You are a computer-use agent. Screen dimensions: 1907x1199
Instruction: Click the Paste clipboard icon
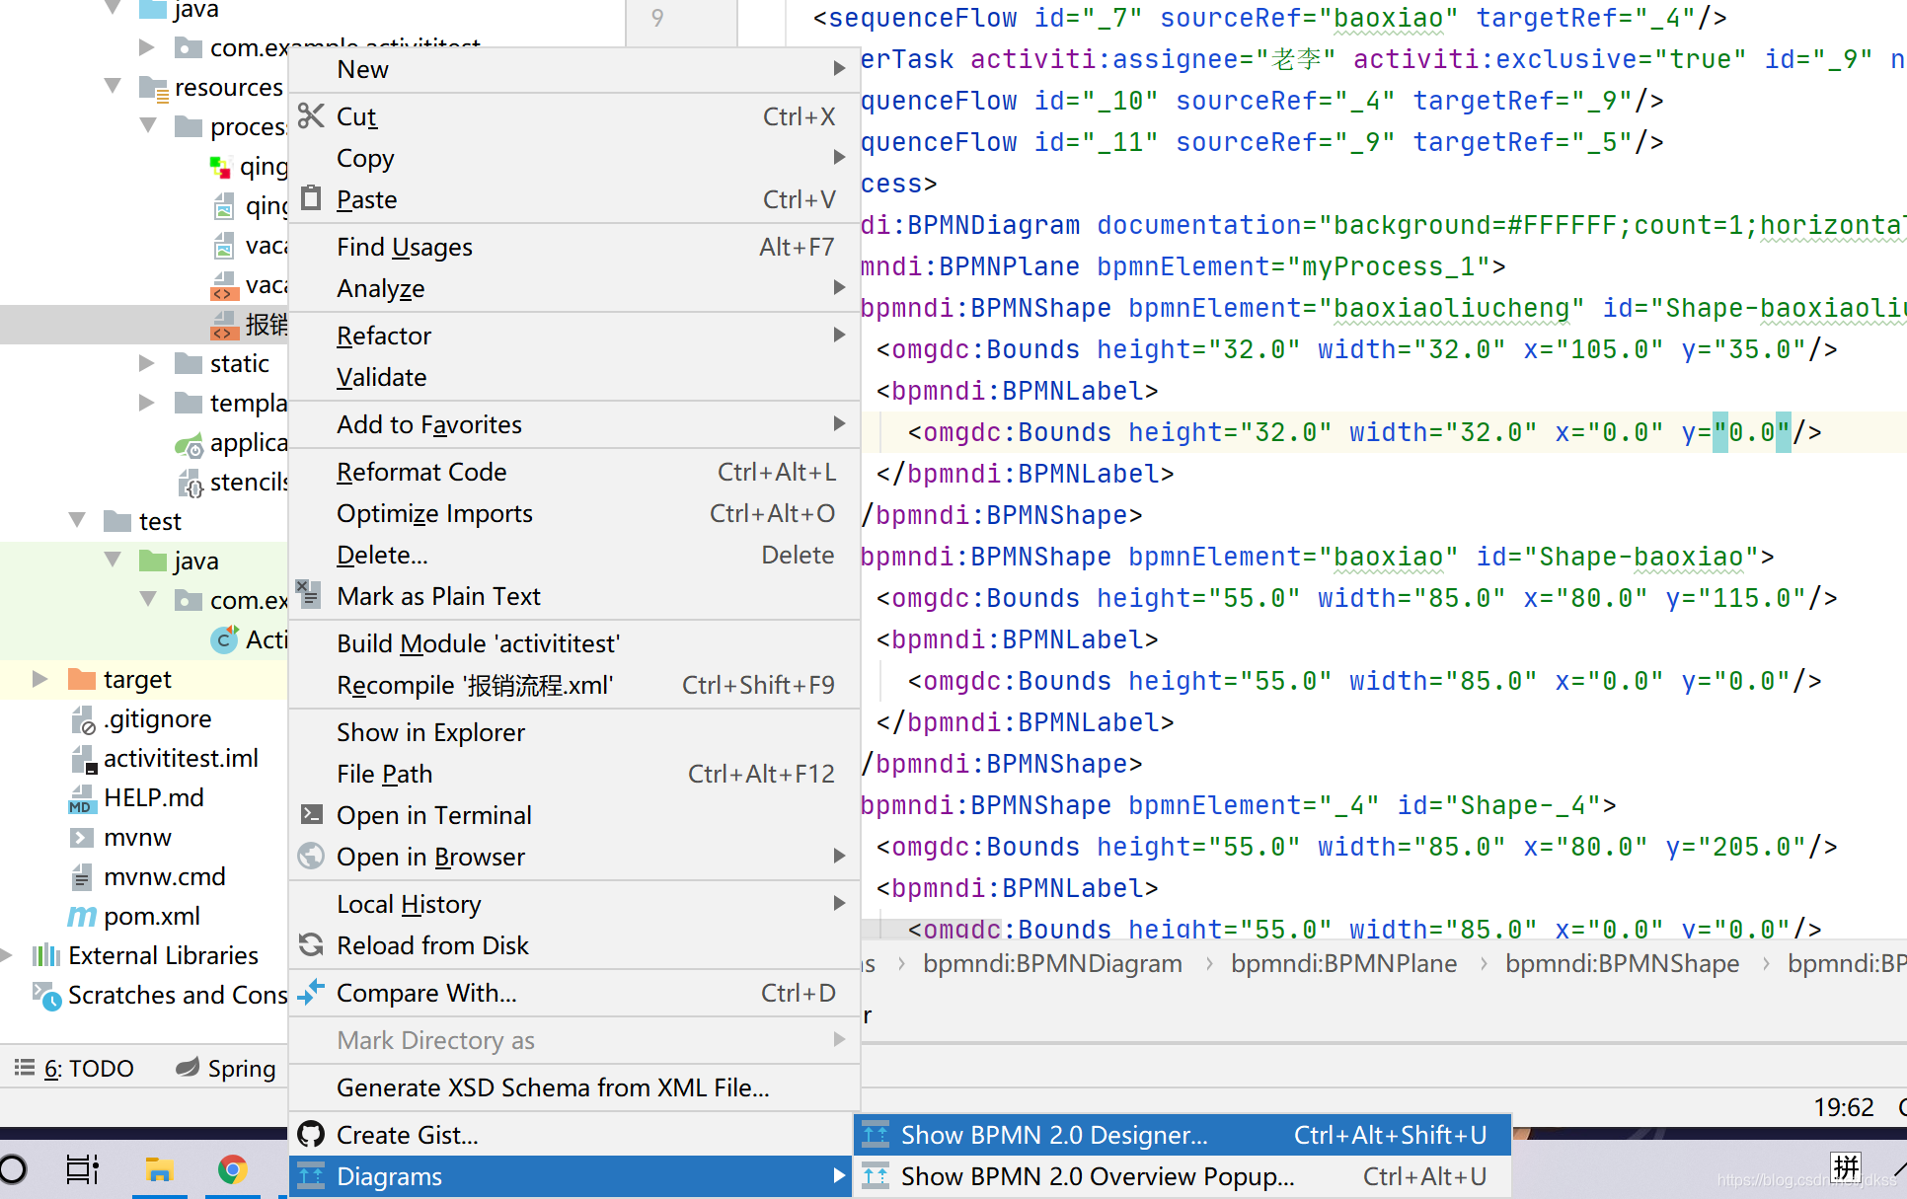click(311, 198)
